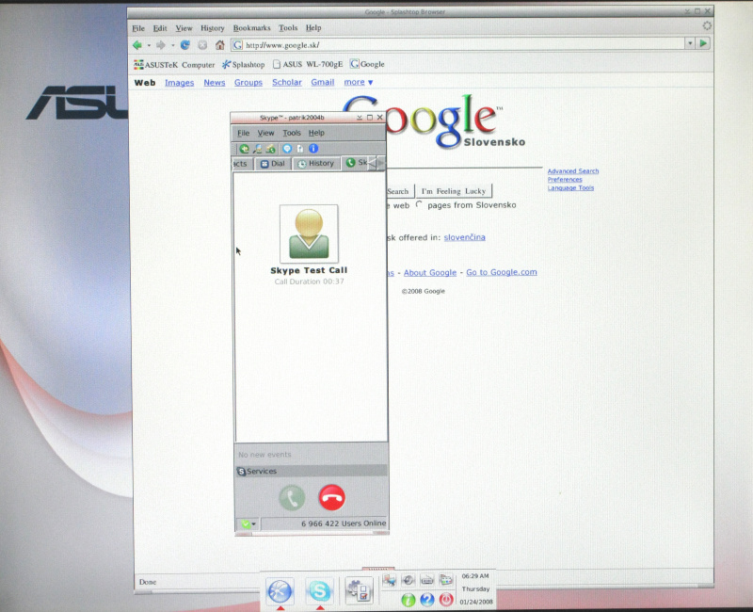This screenshot has width=753, height=612.
Task: Open the Gmail link
Action: click(323, 82)
